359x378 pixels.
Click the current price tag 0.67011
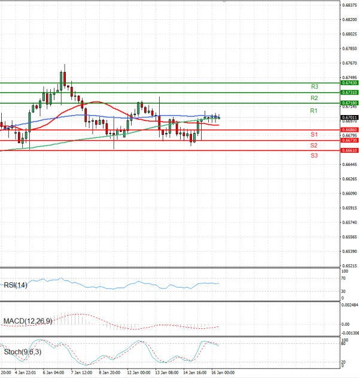pos(349,117)
